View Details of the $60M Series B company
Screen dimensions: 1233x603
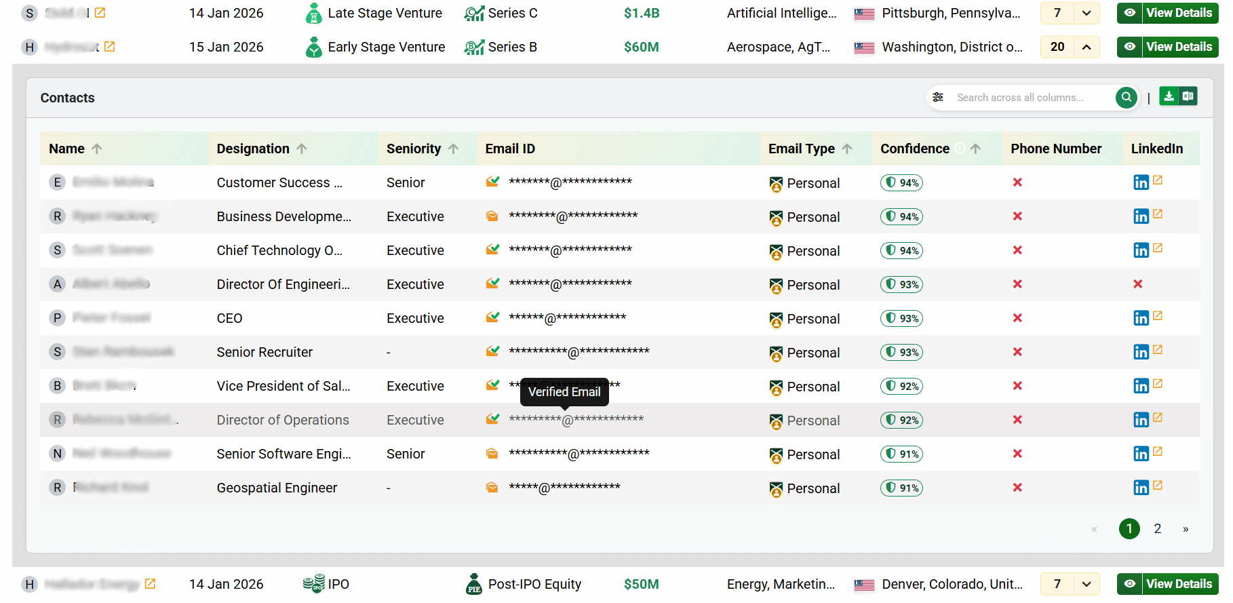click(x=1168, y=47)
